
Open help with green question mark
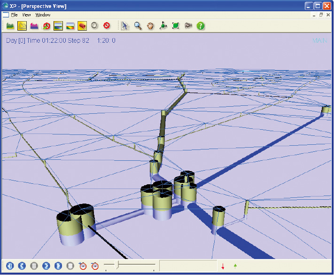[201, 25]
